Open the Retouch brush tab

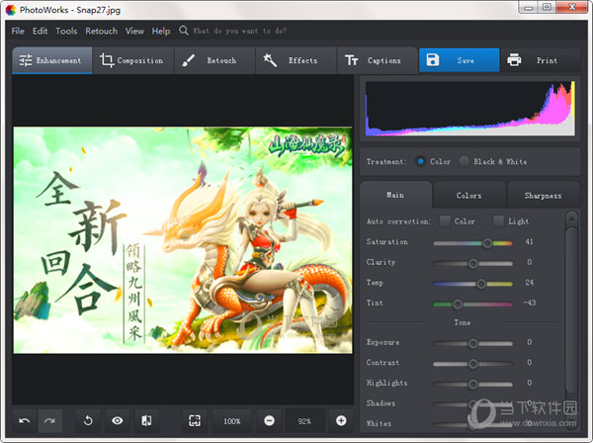(x=214, y=60)
